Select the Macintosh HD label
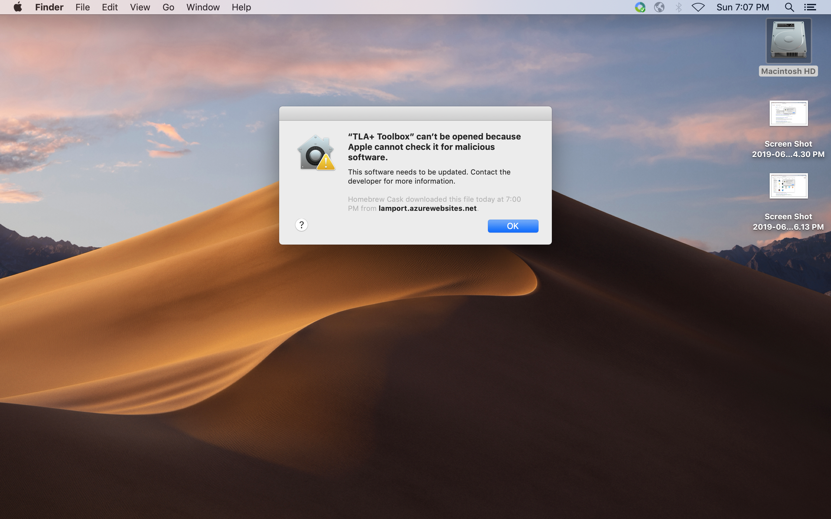The image size is (831, 519). pos(788,71)
